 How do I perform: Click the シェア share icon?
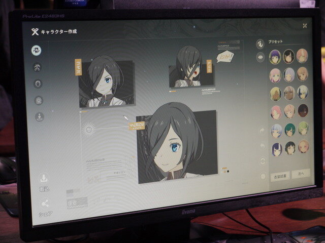pos(45,204)
